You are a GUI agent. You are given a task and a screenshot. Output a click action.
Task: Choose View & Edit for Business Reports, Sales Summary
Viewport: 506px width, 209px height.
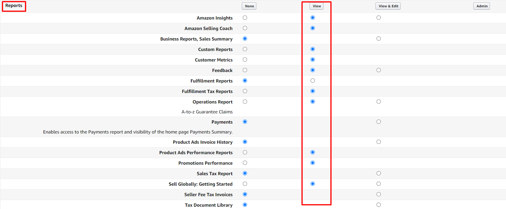pos(379,39)
